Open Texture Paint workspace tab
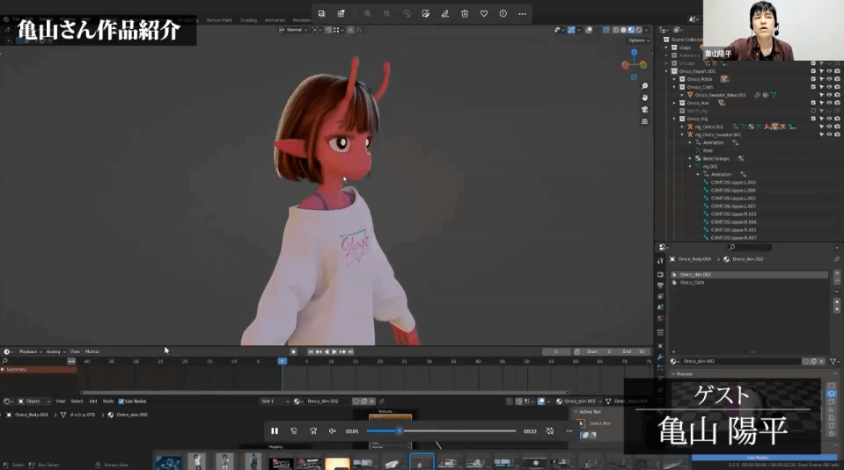The image size is (844, 470). coord(219,20)
